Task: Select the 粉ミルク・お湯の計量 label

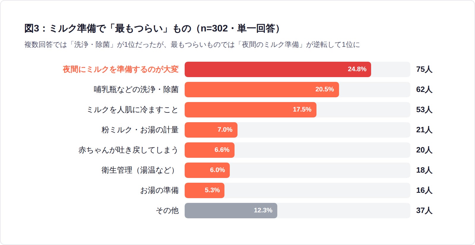Action: pos(140,130)
